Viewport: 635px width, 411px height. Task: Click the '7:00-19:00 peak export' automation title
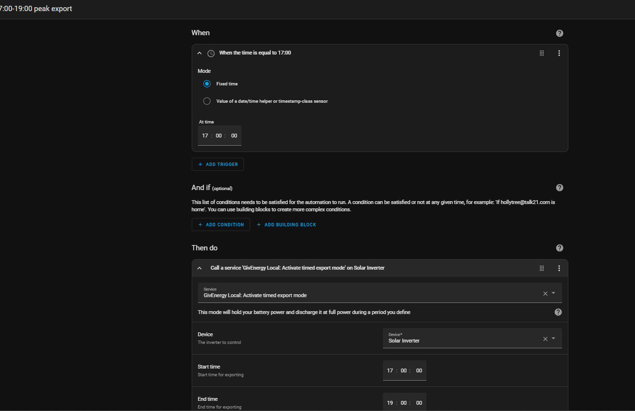coord(36,9)
